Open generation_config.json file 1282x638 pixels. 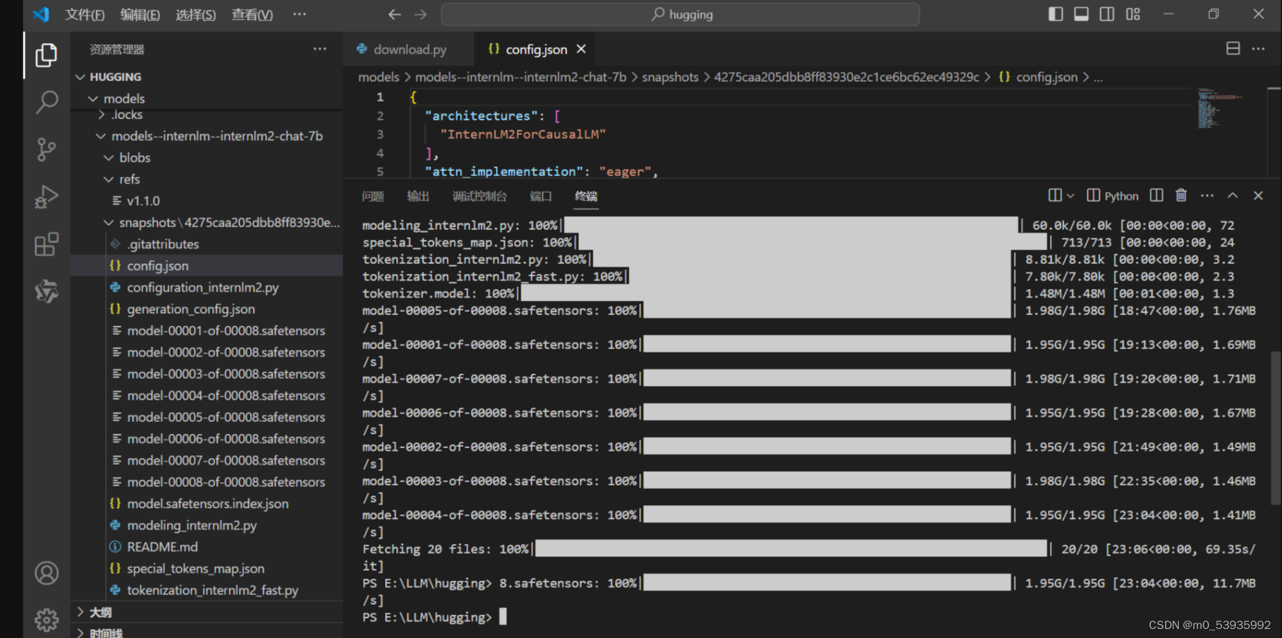[206, 309]
